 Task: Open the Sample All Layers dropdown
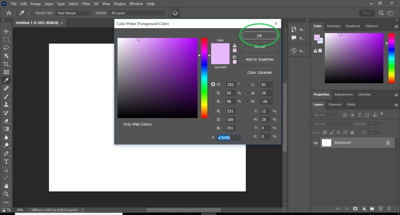(137, 13)
